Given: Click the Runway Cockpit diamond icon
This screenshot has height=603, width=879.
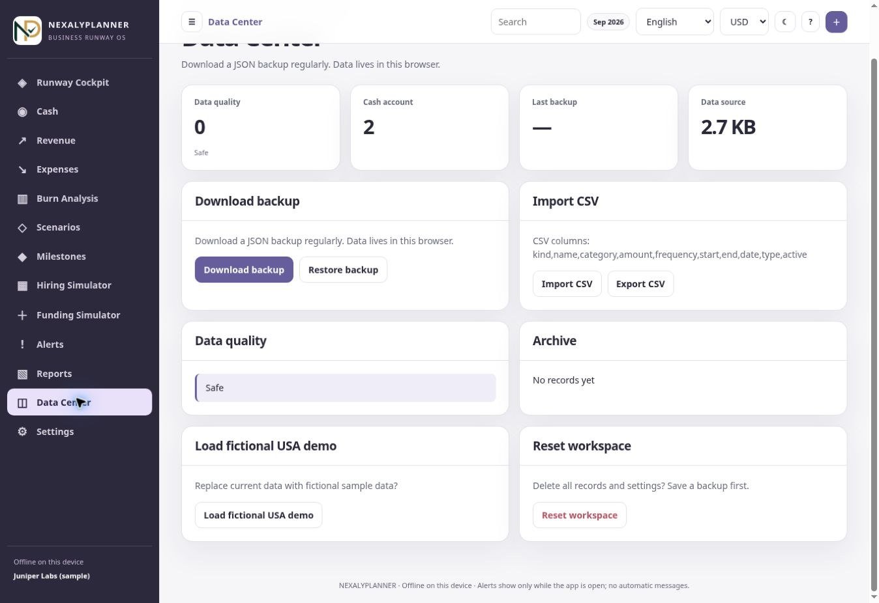Looking at the screenshot, I should click(22, 83).
